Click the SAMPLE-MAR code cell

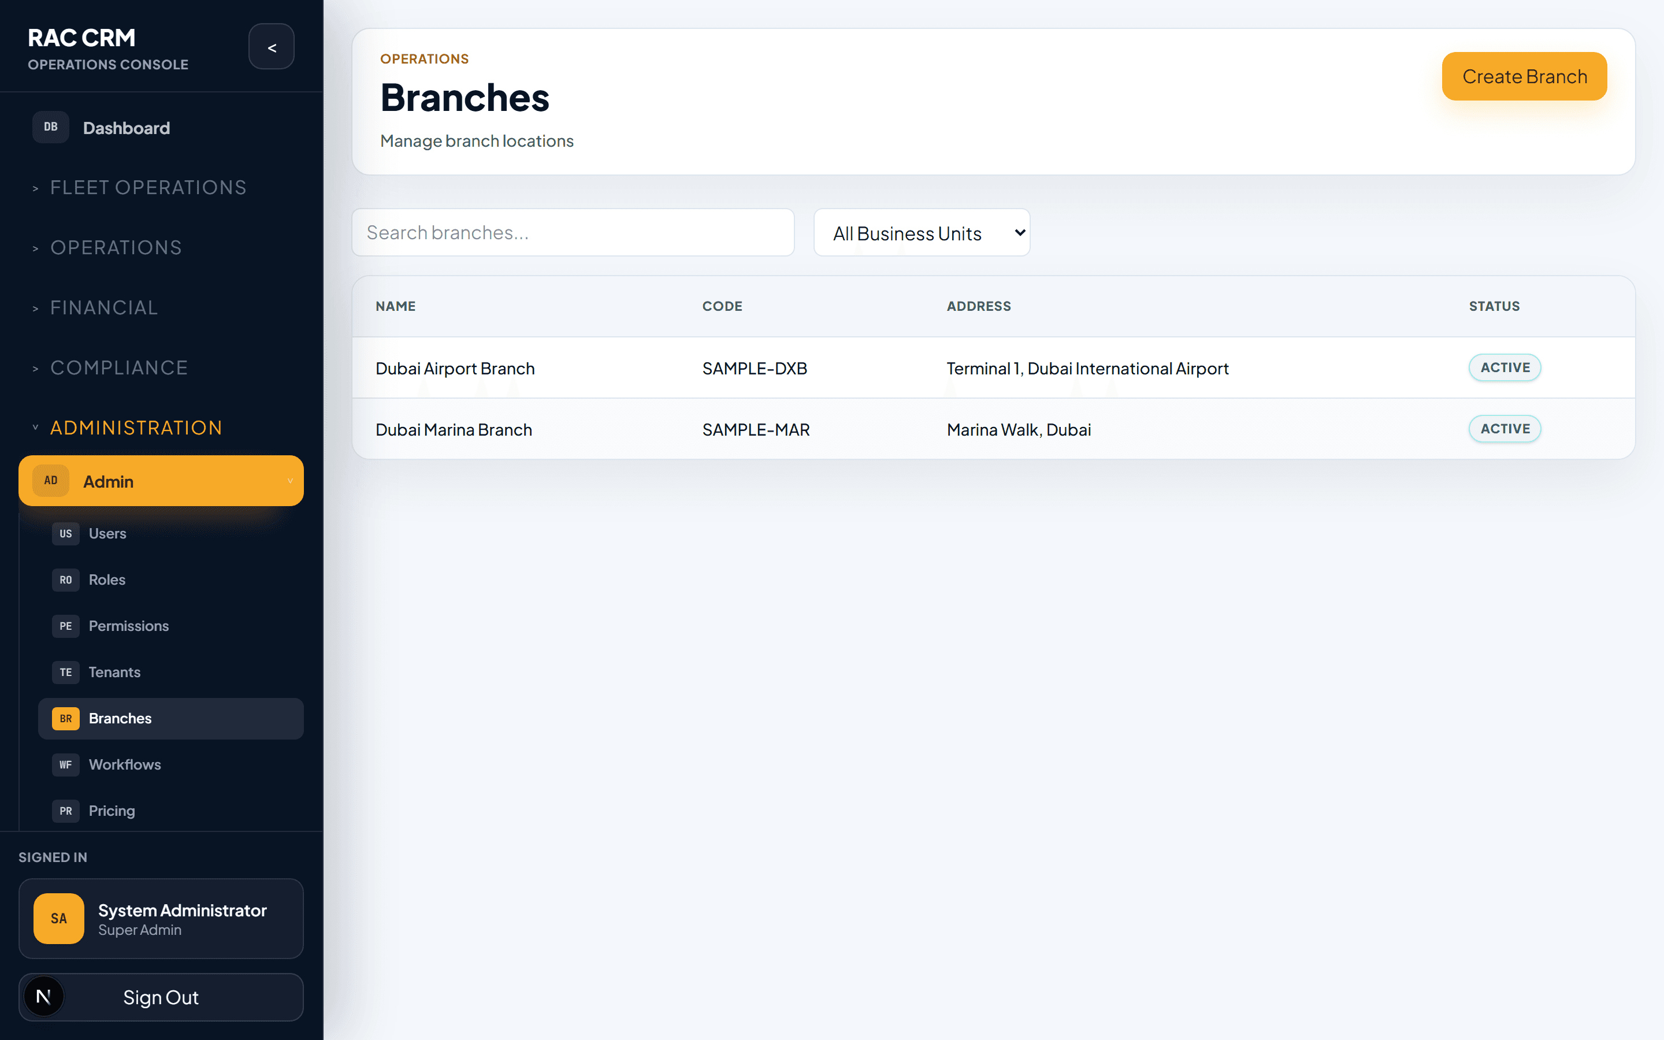coord(756,429)
